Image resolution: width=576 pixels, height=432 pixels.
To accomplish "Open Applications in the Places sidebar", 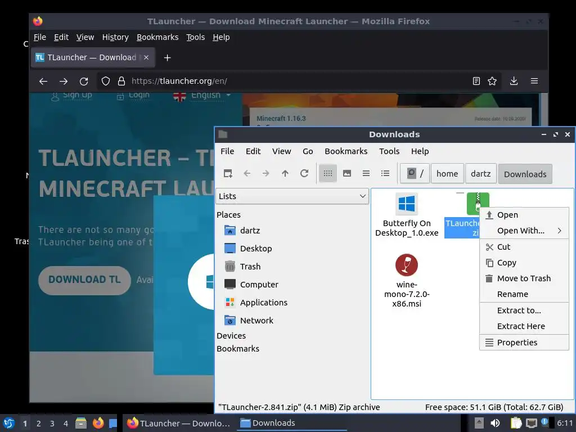I will pos(263,302).
